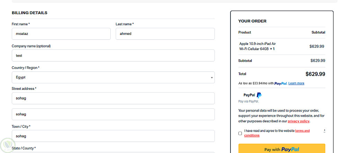Open the Country / Region dropdown

click(x=113, y=77)
